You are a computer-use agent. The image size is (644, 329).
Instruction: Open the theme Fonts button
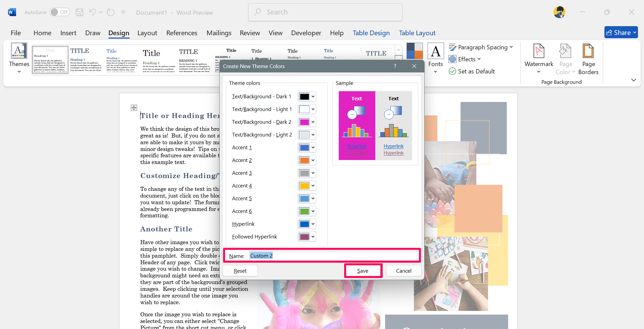point(436,58)
